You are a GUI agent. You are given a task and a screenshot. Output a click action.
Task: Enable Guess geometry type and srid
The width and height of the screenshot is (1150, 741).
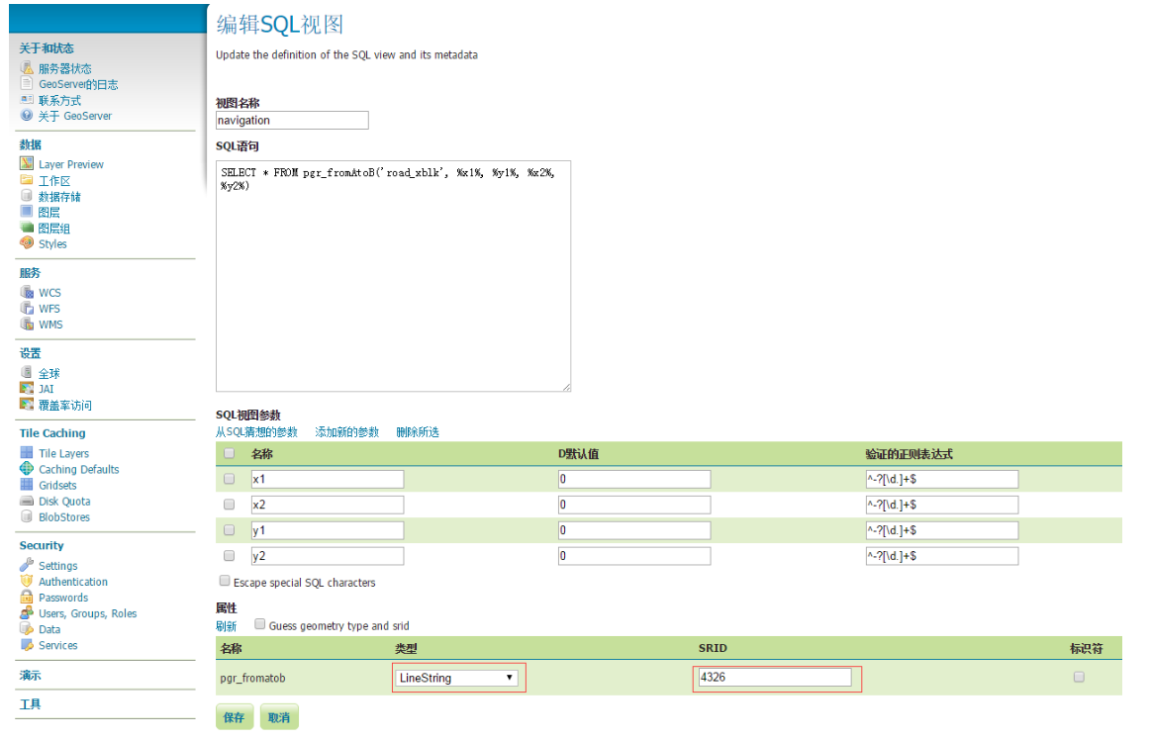pos(259,622)
